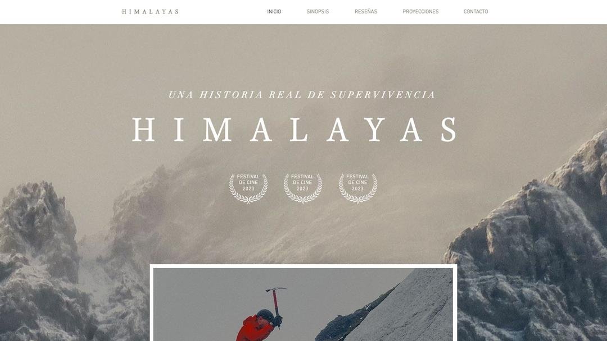Image resolution: width=607 pixels, height=341 pixels.
Task: Click the right Festival de Cine laurel badge
Action: coord(357,188)
